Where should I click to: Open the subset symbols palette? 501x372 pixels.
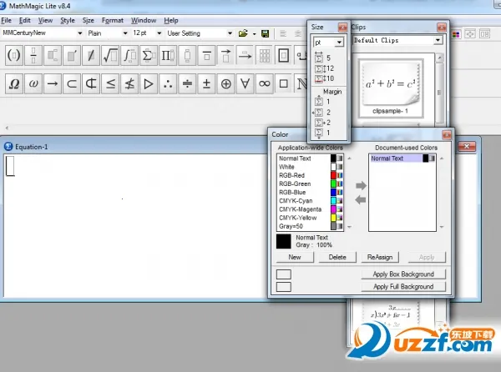click(x=72, y=84)
